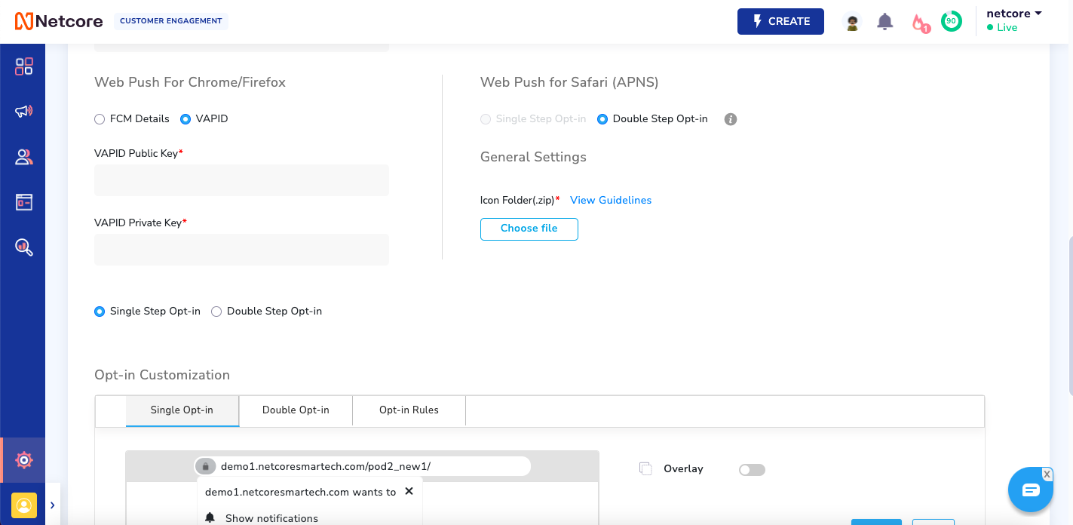The height and width of the screenshot is (525, 1073).
Task: Open the chat support bubble
Action: coord(1031,490)
